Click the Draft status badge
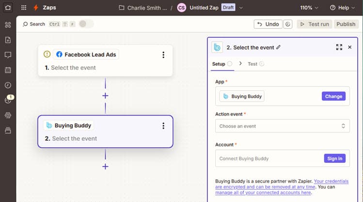This screenshot has width=363, height=202. pyautogui.click(x=228, y=8)
